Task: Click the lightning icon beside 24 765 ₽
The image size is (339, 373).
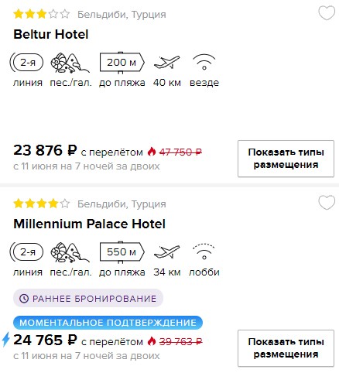Action: (x=6, y=339)
